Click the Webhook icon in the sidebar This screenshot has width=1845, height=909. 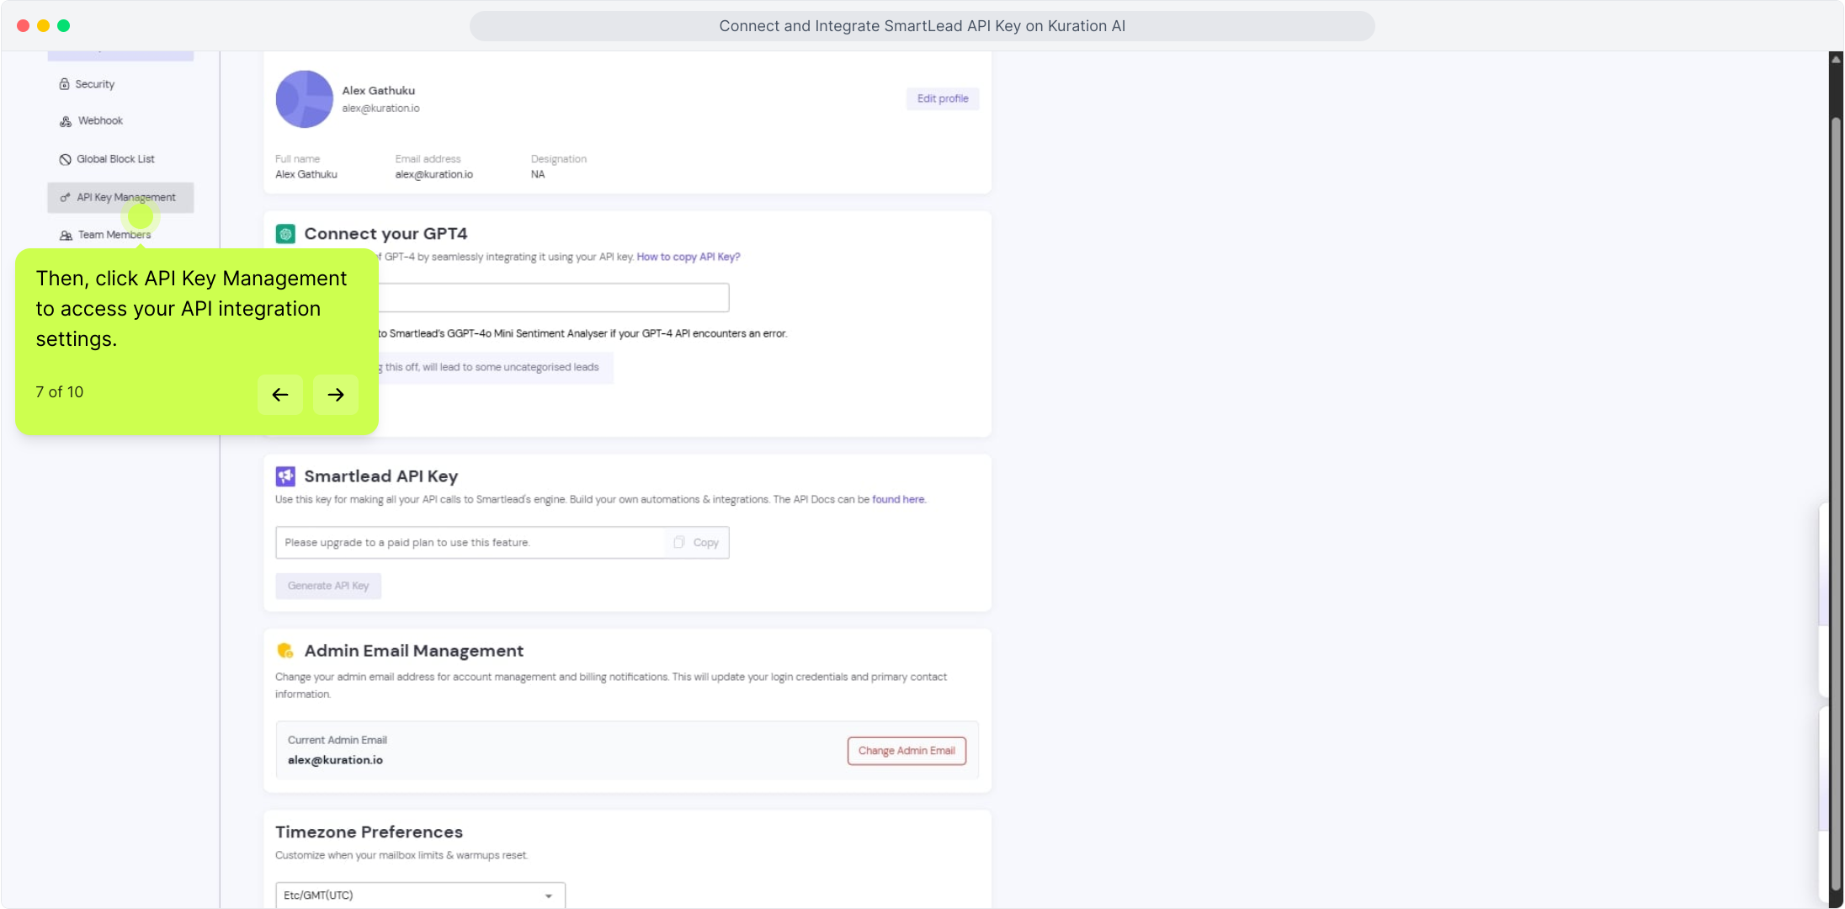point(66,121)
